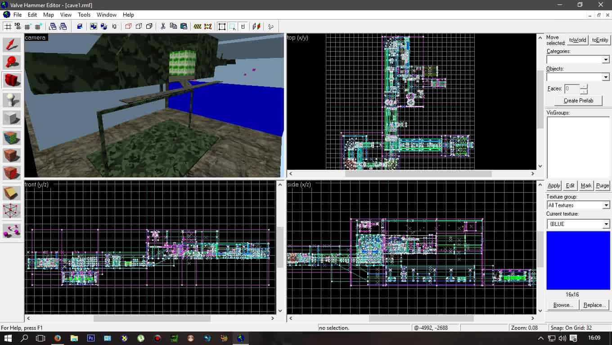Click the VisGroups Mark button

(586, 186)
